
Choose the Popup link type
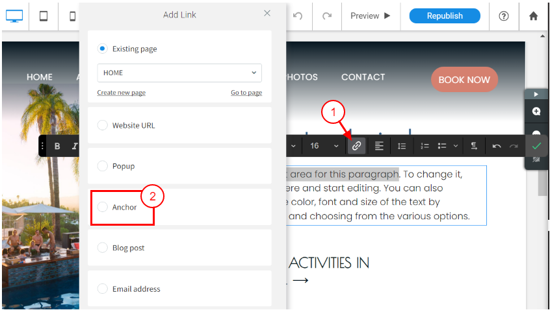(x=102, y=166)
